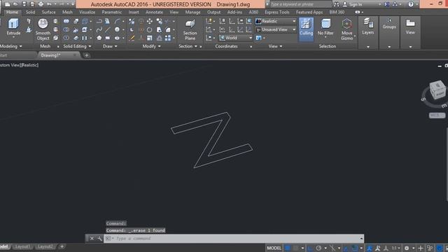Viewport: 448px width, 252px height.
Task: Open the Unsaved View dropdown
Action: [276, 29]
